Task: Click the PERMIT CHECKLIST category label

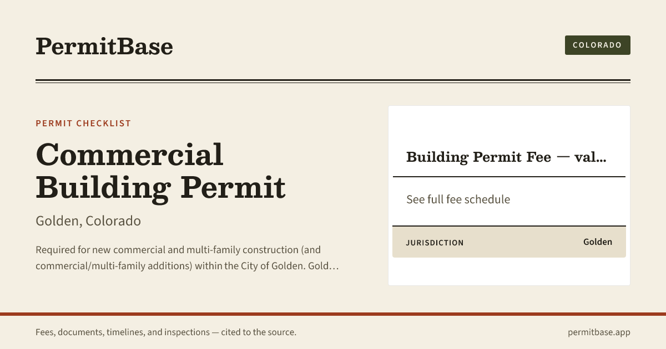Action: point(83,123)
